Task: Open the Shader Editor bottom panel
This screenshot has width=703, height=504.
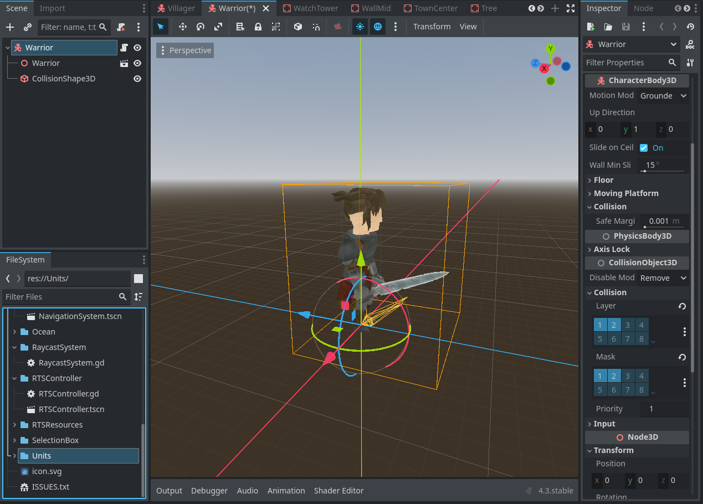Action: 338,491
